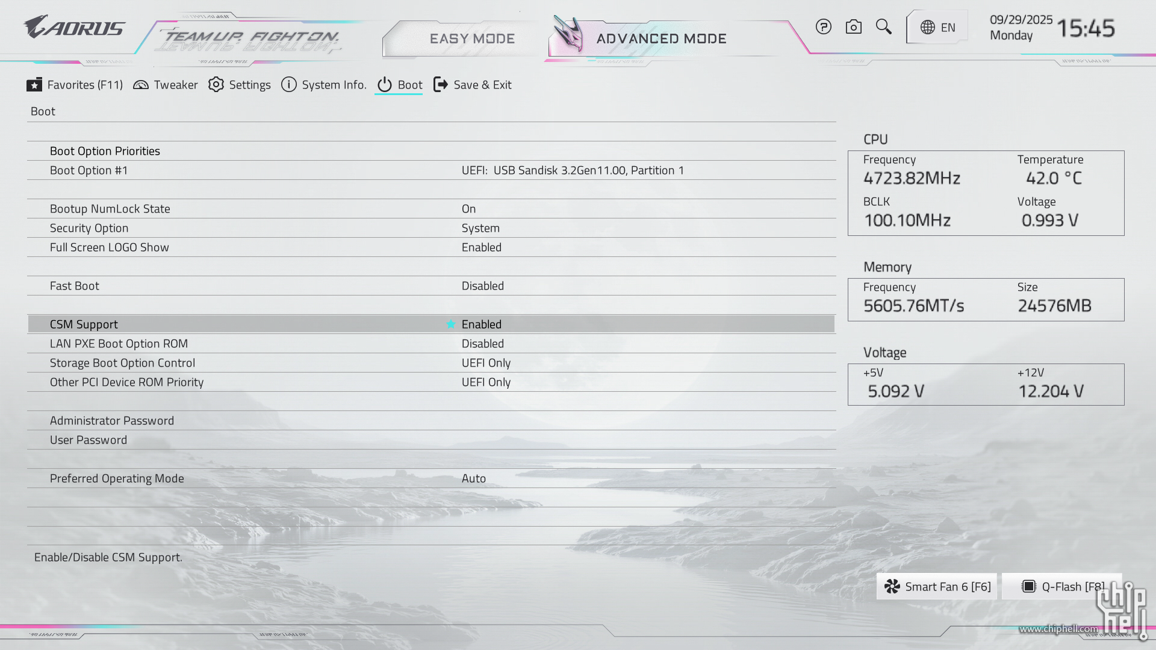Open Smart Fan 6 button
The height and width of the screenshot is (650, 1156).
[937, 586]
